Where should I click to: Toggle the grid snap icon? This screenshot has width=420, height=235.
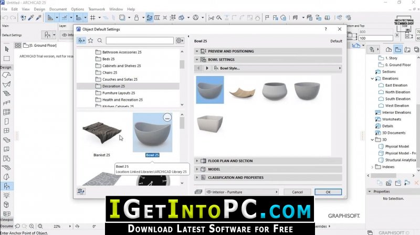pos(93,18)
